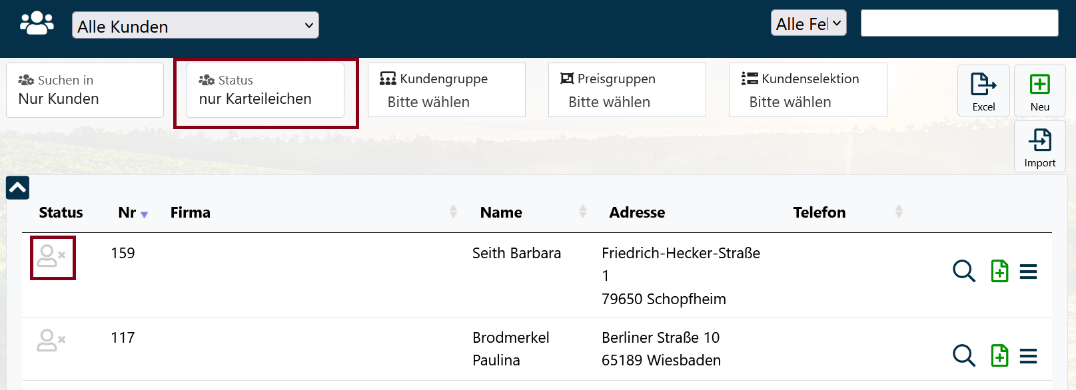Click the Import icon button
The width and height of the screenshot is (1076, 390).
pos(1039,147)
